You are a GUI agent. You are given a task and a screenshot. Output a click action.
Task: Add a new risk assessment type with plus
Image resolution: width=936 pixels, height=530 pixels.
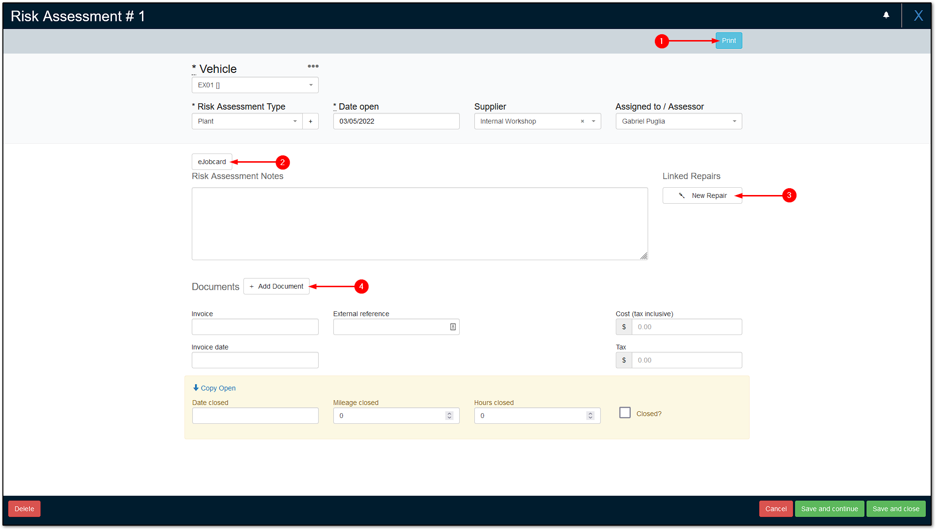pos(311,121)
